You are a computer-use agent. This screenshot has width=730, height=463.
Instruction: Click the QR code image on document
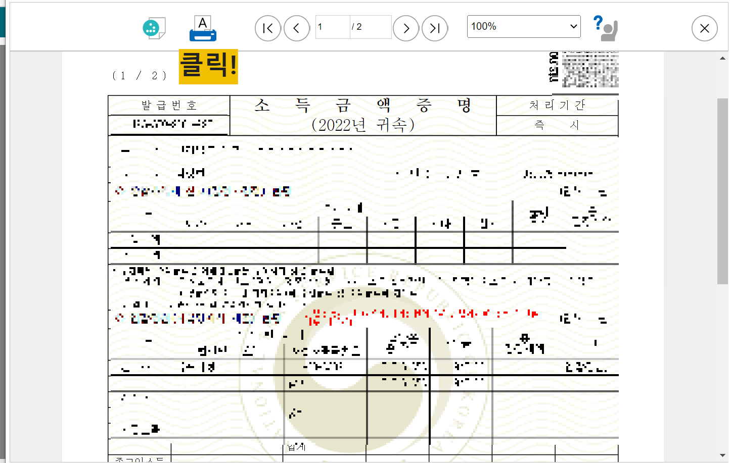pos(590,69)
